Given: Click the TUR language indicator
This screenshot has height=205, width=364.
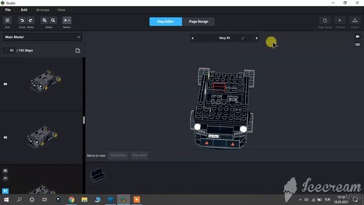Looking at the screenshot, I should [328, 200].
